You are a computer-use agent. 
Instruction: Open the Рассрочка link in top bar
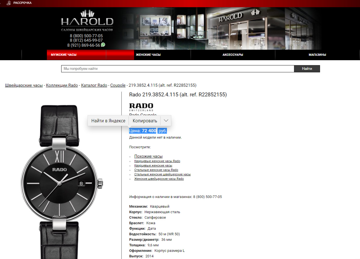(x=22, y=3)
